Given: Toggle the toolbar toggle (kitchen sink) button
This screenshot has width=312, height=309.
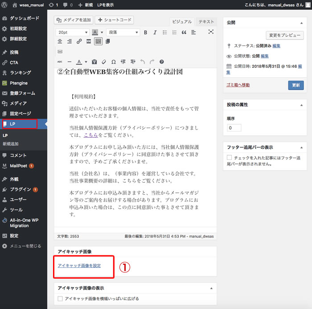Looking at the screenshot, I should pyautogui.click(x=98, y=42).
